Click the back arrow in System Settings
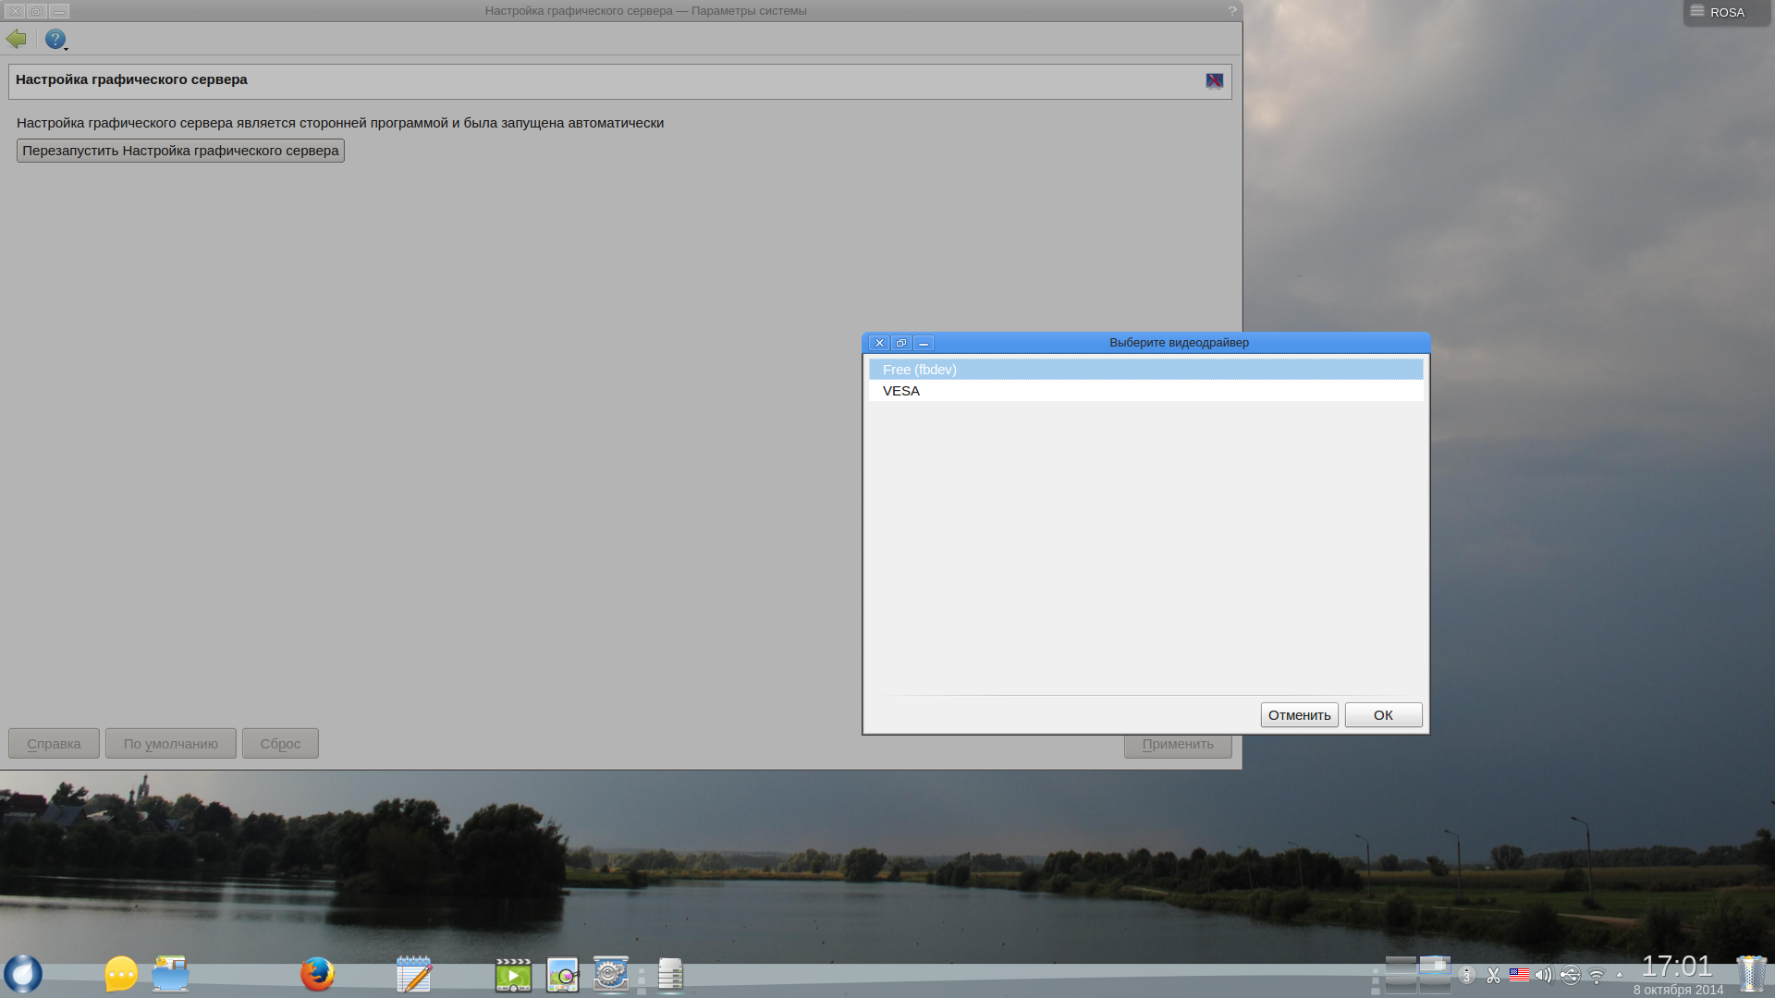 [x=17, y=39]
